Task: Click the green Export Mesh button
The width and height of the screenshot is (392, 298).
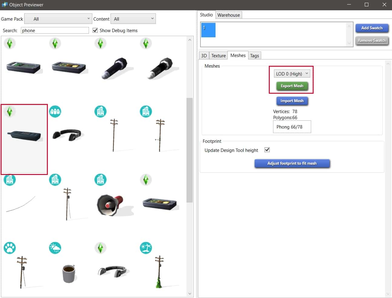Action: tap(292, 86)
